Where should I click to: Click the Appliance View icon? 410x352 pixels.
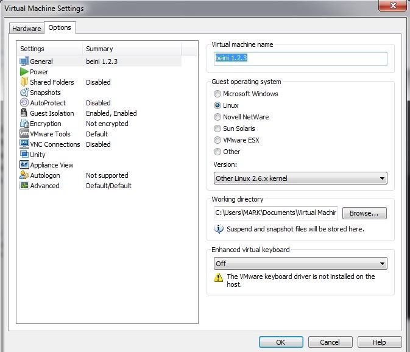pos(24,164)
